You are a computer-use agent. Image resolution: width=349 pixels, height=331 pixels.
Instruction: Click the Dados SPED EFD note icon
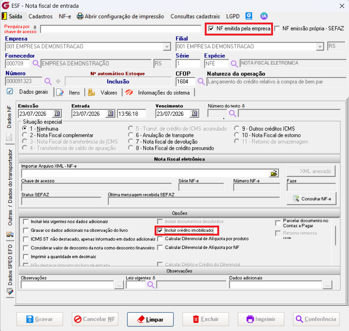[10, 291]
